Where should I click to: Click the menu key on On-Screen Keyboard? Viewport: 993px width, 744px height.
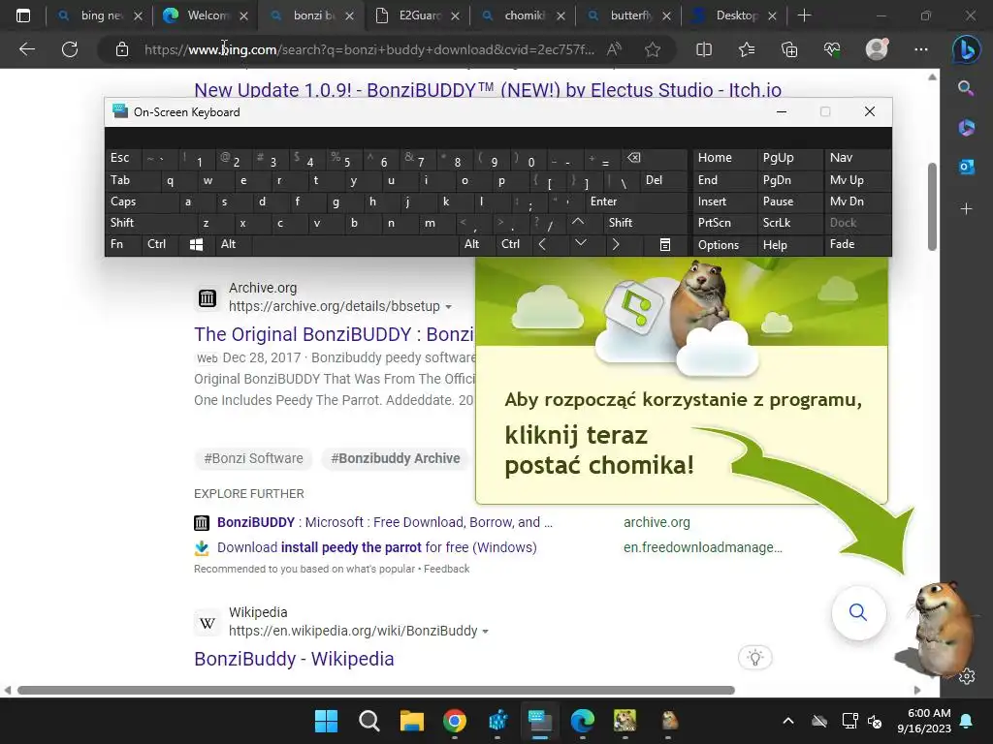pos(665,244)
